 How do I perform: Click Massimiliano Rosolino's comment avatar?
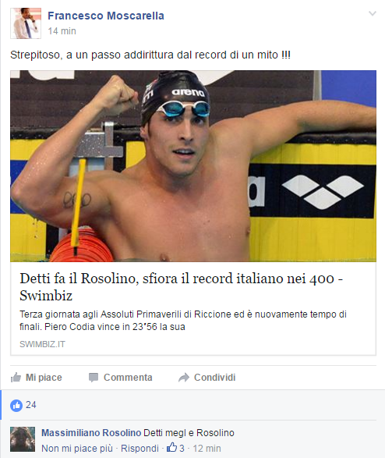23,439
